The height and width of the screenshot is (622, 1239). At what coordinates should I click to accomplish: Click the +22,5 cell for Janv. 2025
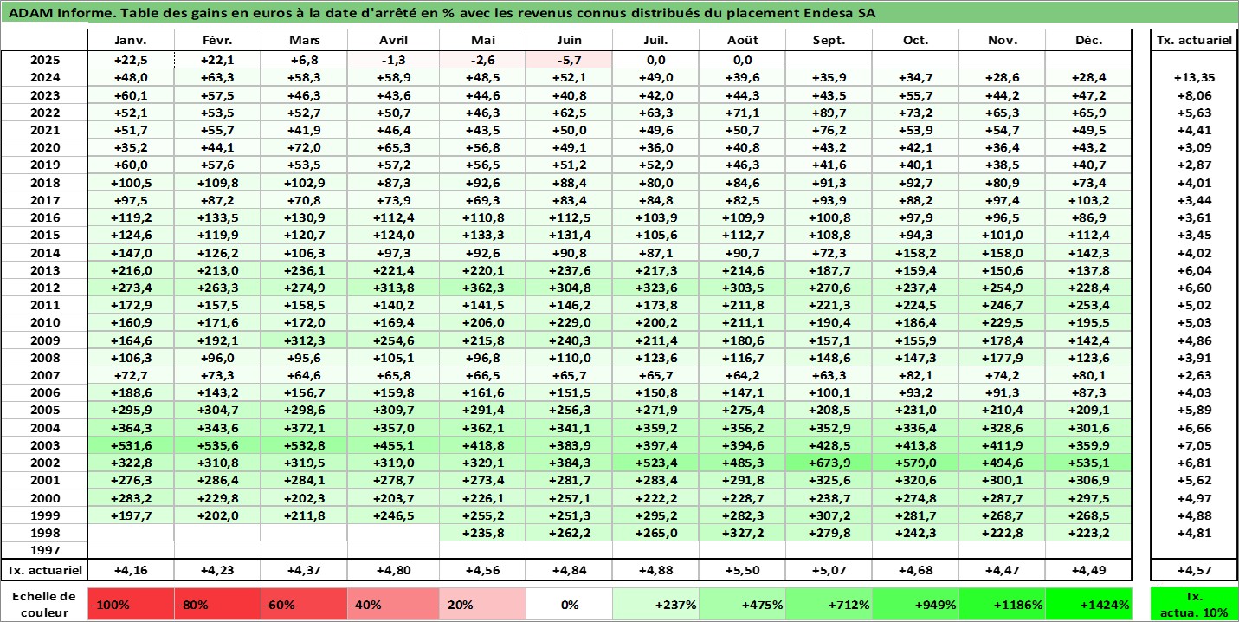coord(131,60)
